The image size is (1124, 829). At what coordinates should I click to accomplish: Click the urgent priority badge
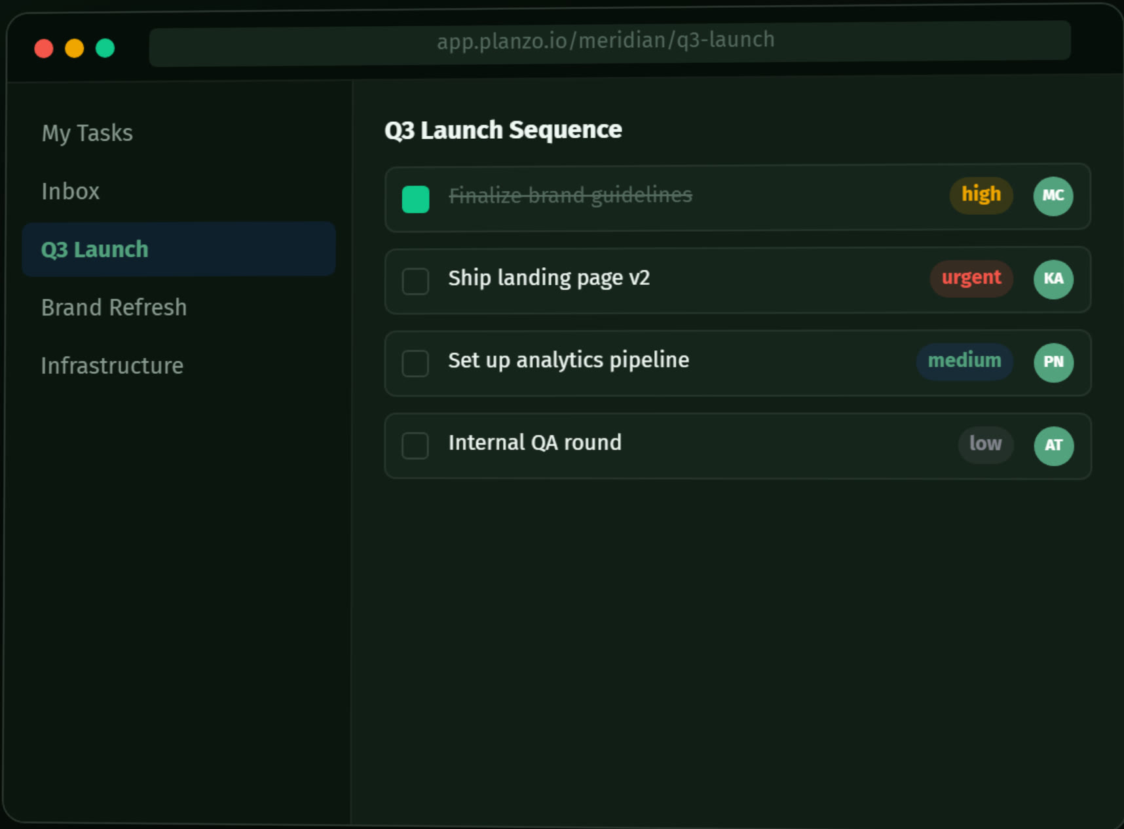(971, 278)
